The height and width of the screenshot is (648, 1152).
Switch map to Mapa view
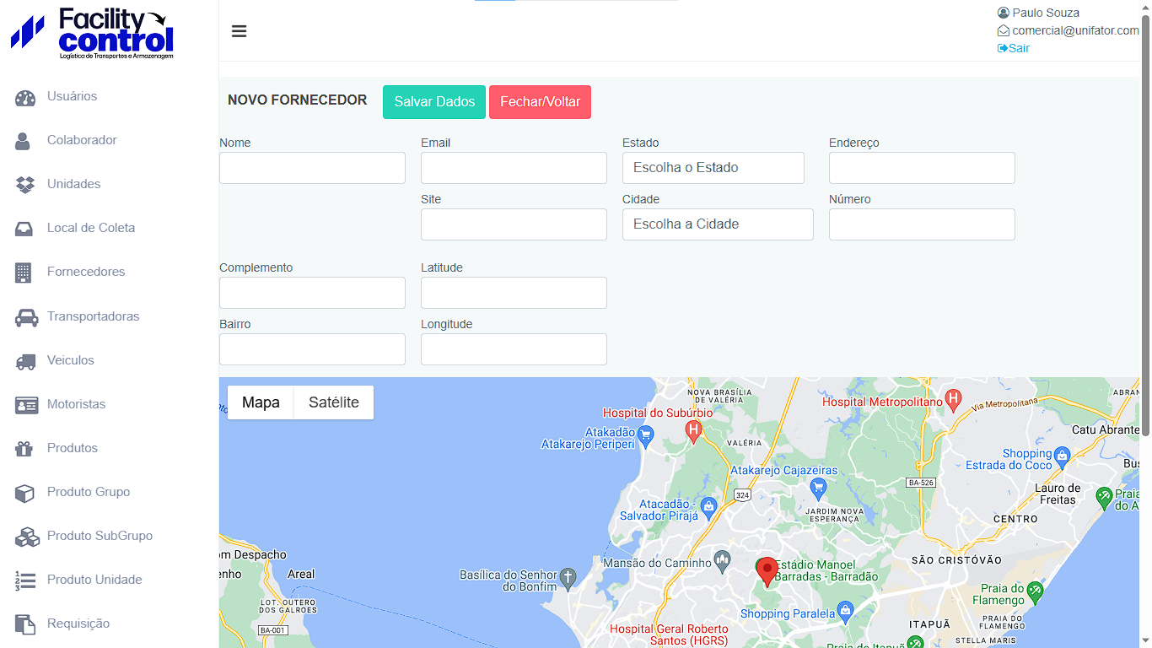pyautogui.click(x=261, y=402)
